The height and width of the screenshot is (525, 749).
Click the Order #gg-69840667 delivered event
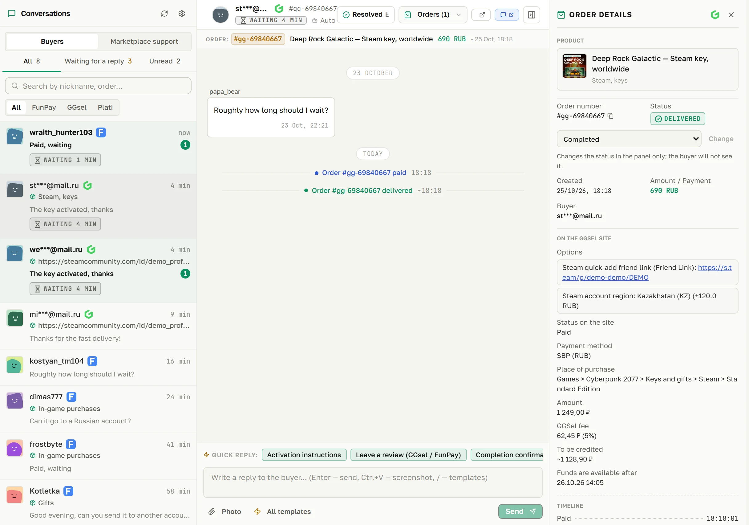click(362, 190)
